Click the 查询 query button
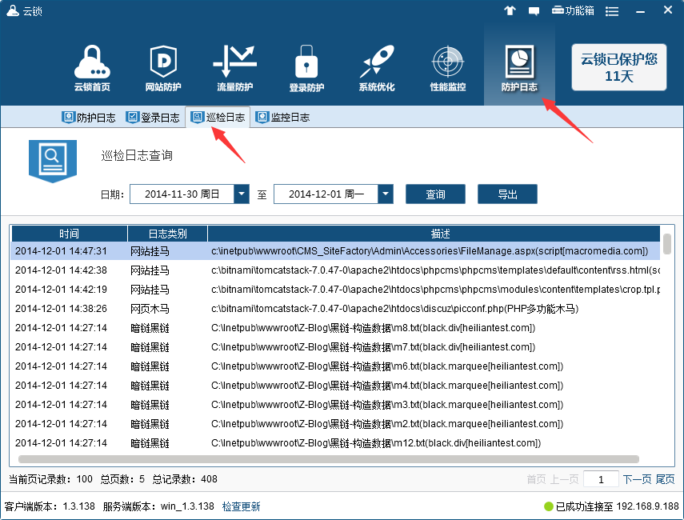Screen dimensions: 684x520 (435, 194)
